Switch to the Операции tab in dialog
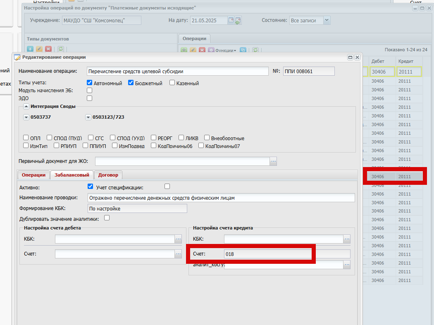The image size is (434, 325). point(33,175)
